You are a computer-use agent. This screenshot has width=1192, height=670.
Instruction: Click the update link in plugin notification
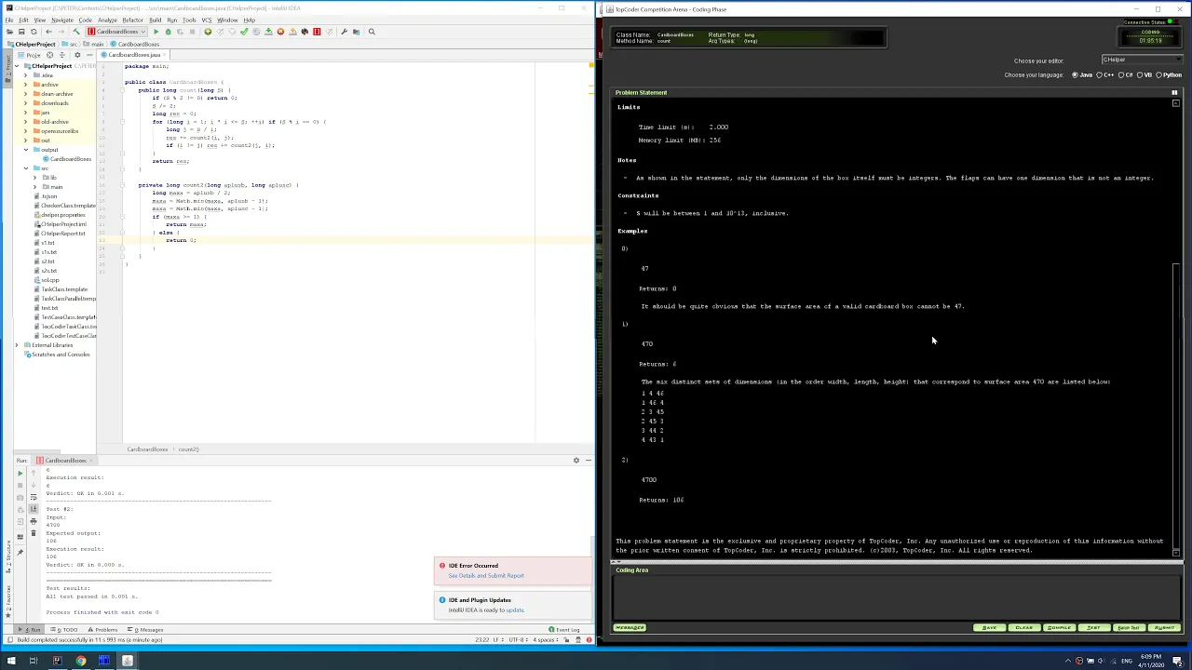pyautogui.click(x=515, y=610)
